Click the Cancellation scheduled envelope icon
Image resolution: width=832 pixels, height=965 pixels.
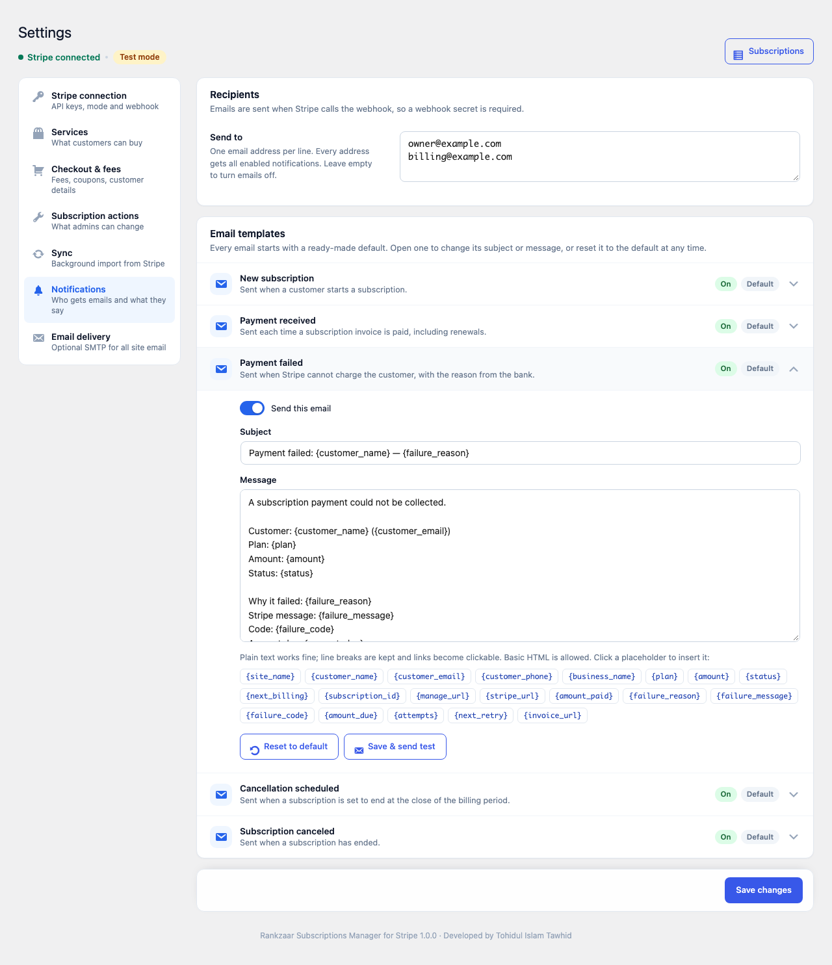tap(221, 795)
